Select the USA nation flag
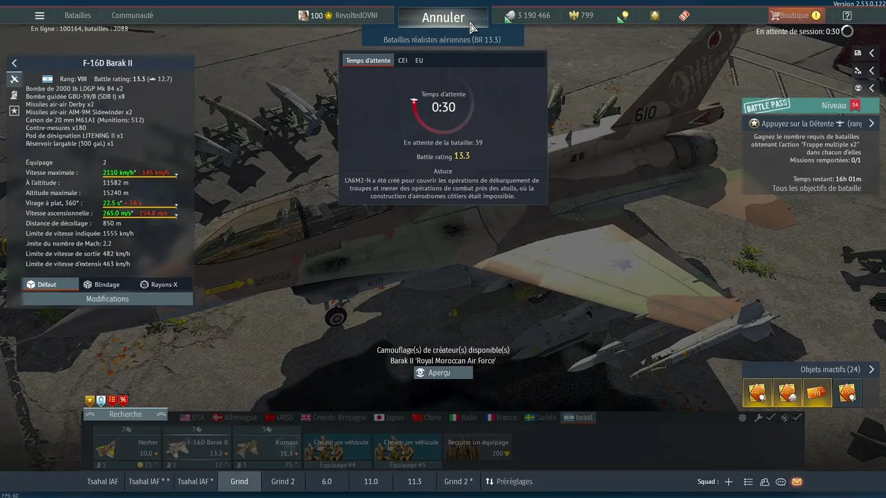 pos(192,418)
